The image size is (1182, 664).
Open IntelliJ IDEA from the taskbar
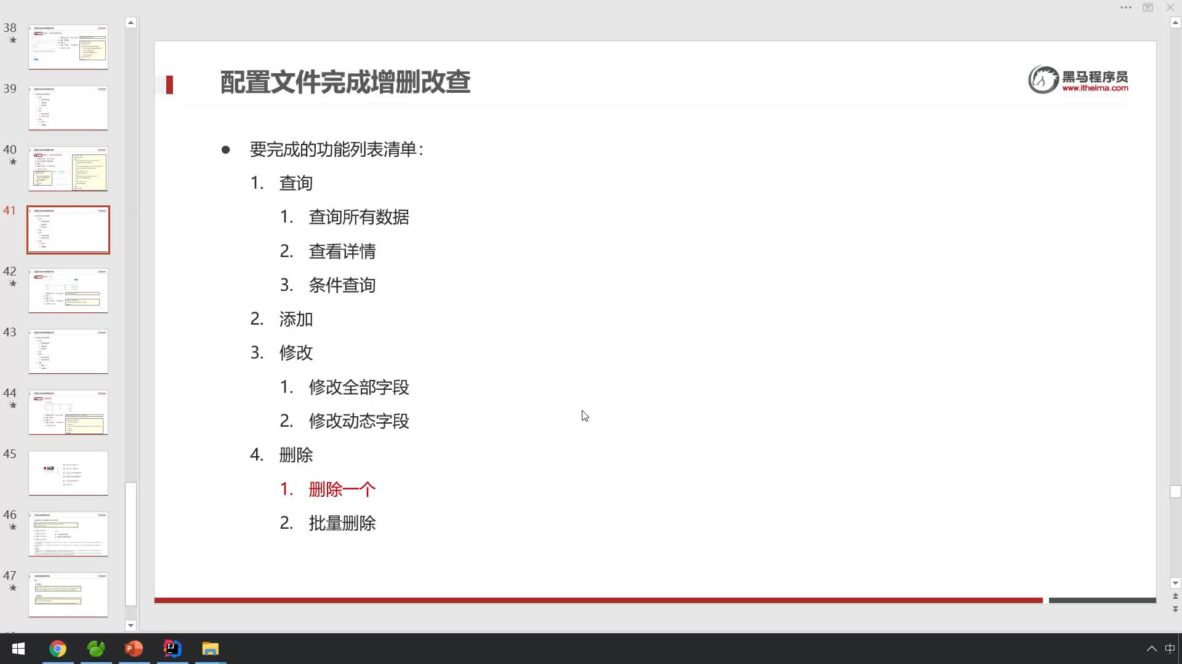(172, 649)
